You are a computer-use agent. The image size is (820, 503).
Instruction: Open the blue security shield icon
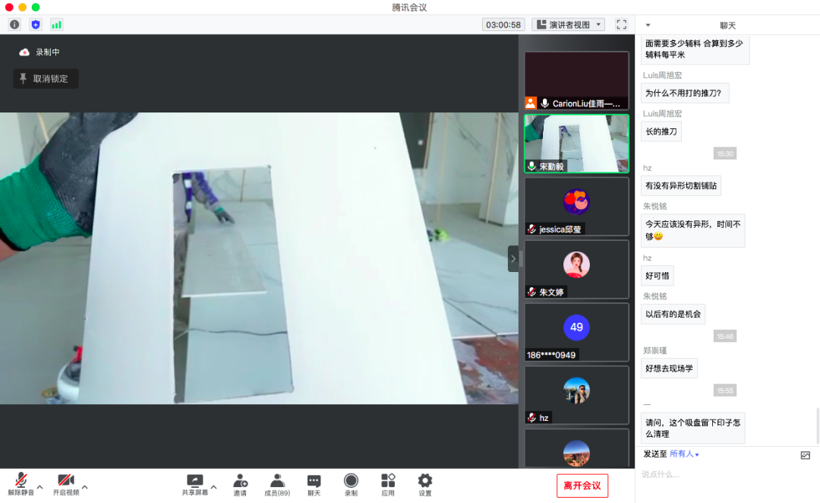point(35,24)
